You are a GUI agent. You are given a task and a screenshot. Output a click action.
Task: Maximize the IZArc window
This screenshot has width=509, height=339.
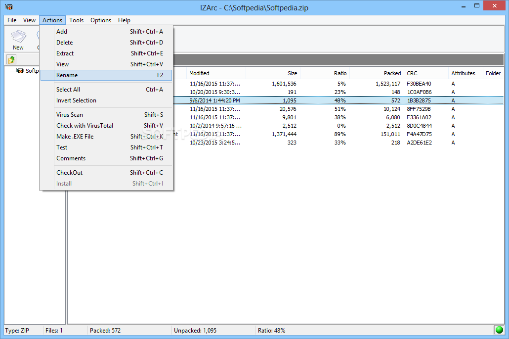pyautogui.click(x=476, y=6)
